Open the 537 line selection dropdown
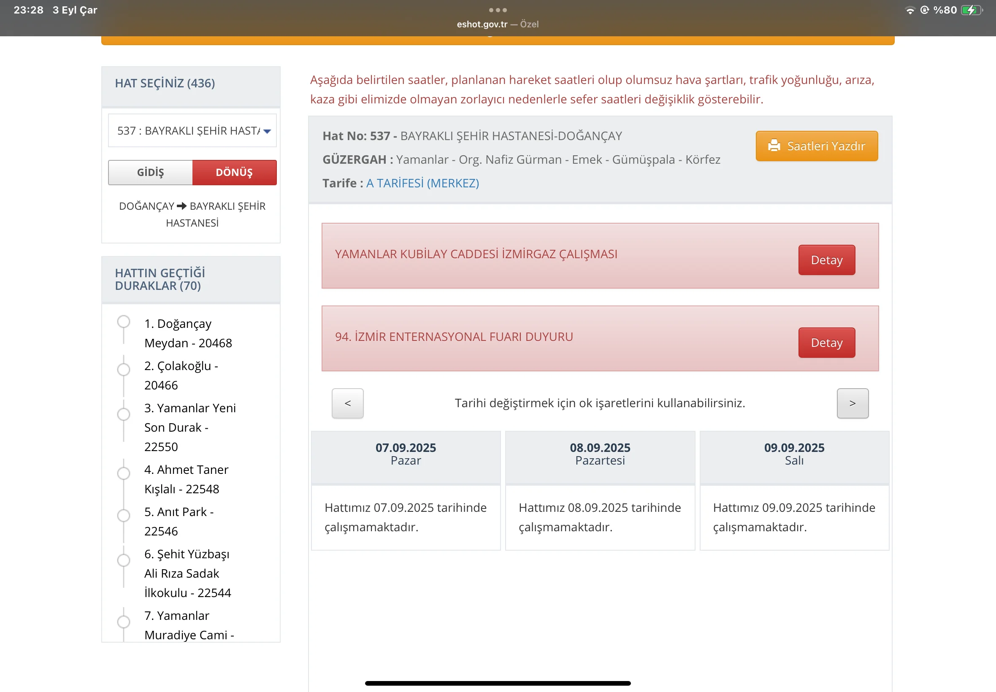Screen dimensions: 996x692 point(189,130)
